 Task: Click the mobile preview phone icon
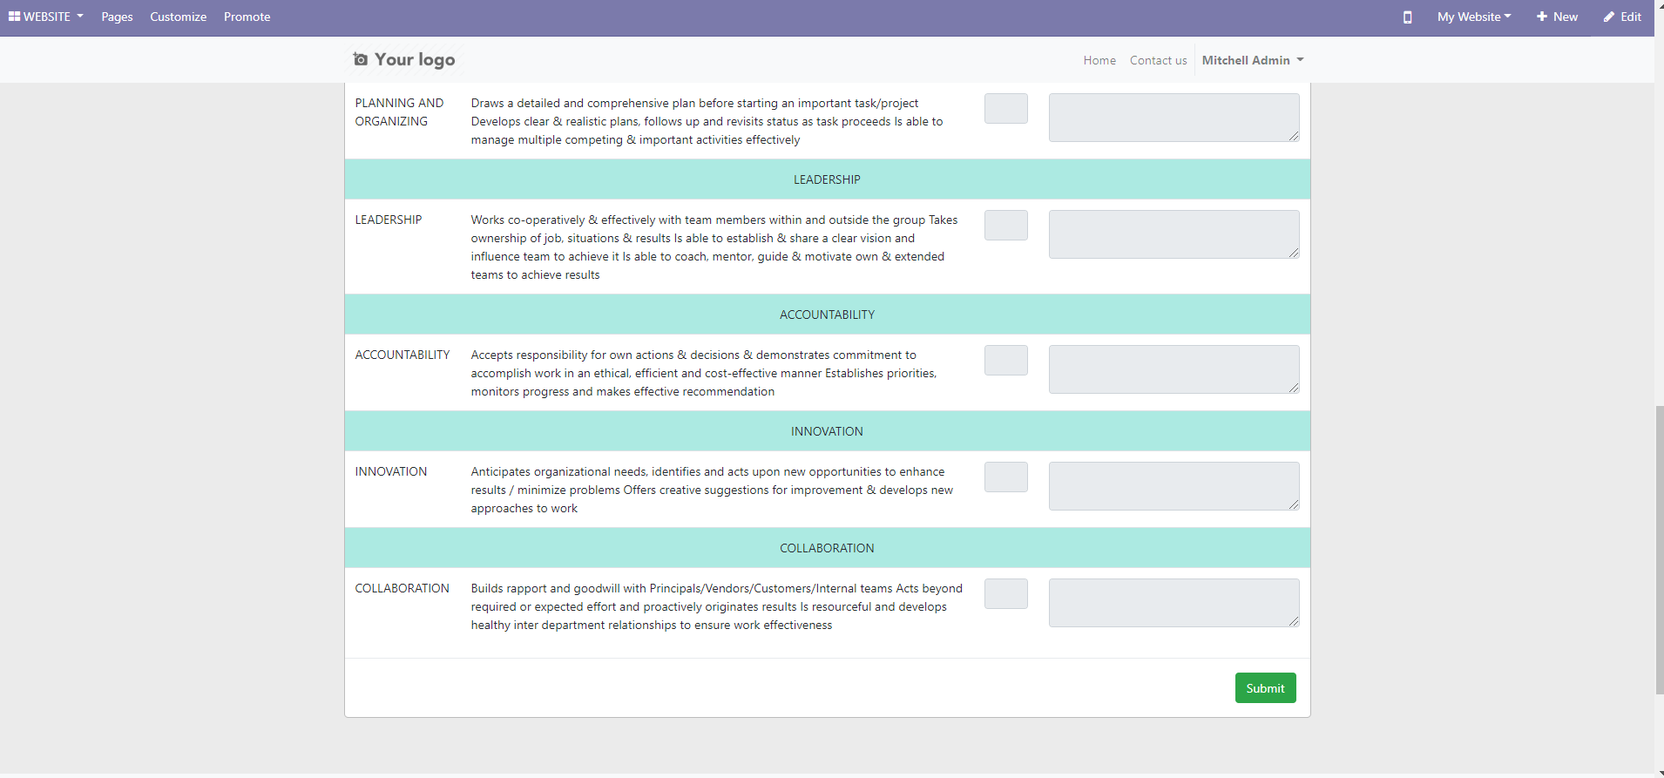(1407, 17)
